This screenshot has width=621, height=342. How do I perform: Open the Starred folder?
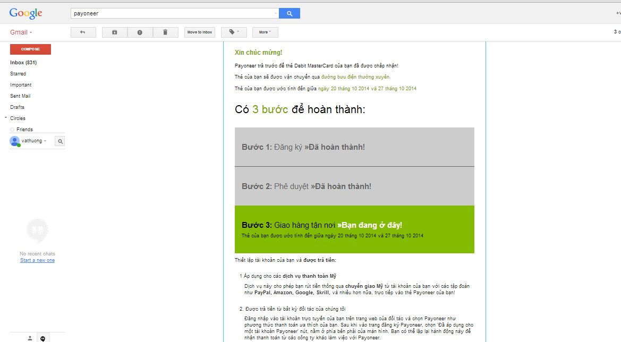(x=18, y=74)
